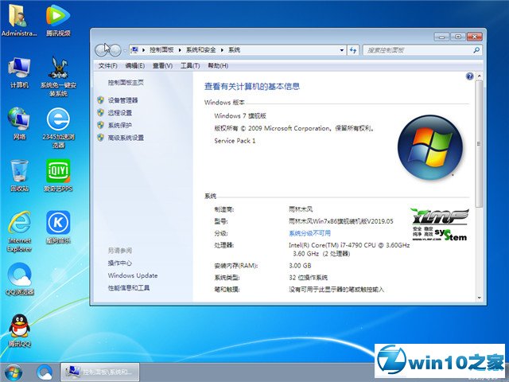
Task: Click shield icon beside 高级系统设置
Action: pos(101,138)
